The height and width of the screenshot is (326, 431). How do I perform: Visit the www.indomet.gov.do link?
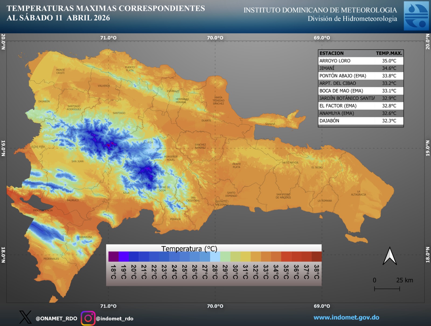[346, 317]
